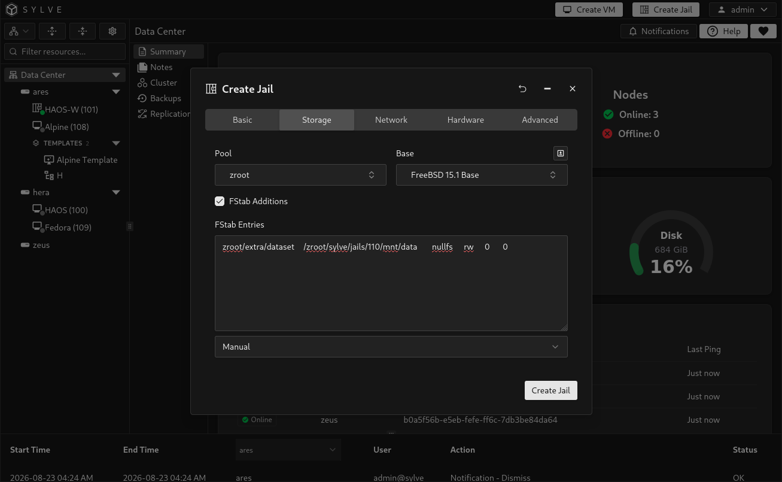Viewport: 782px width, 482px height.
Task: Click the ares node server icon
Action: (x=25, y=92)
